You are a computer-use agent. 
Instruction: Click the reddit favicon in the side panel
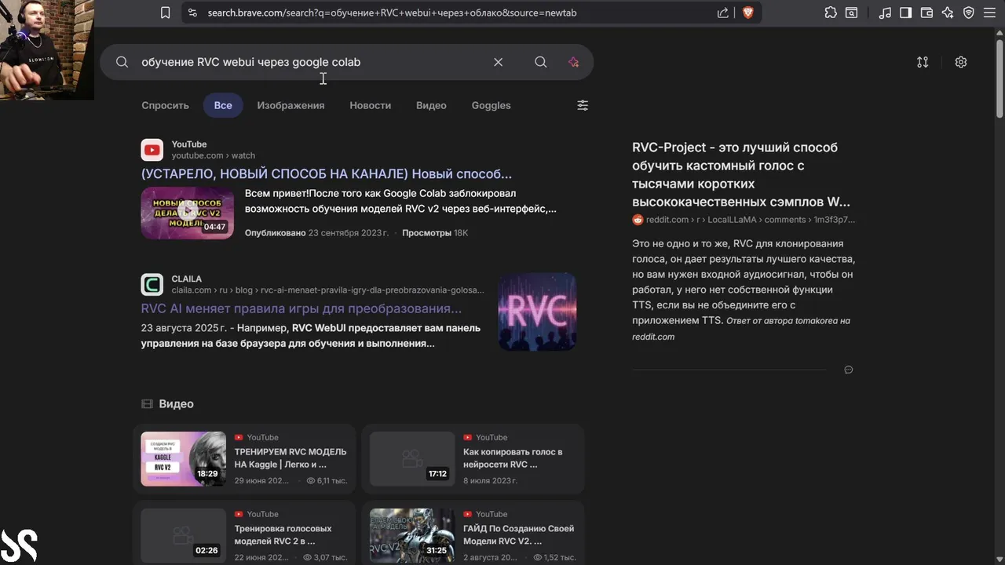coord(638,220)
